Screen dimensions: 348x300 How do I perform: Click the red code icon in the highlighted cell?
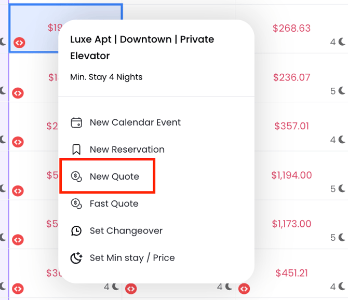point(19,43)
